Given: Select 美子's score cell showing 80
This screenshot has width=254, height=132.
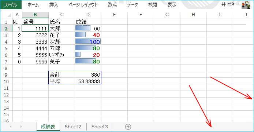Looking at the screenshot, I should point(88,62).
